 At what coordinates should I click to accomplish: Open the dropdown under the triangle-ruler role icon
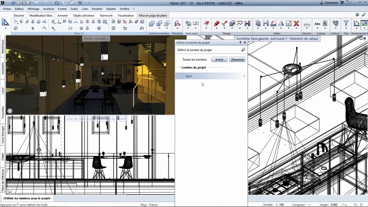(5, 28)
